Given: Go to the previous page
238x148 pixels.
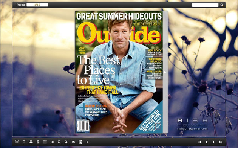Looking at the screenshot, I should point(206,142).
